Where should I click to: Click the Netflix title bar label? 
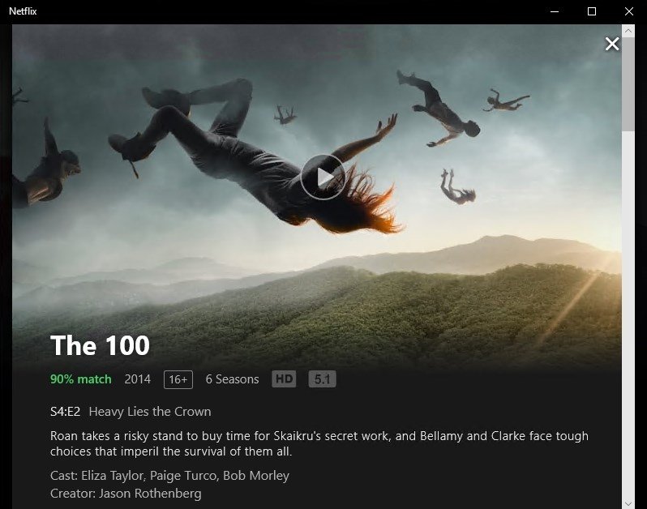(23, 11)
